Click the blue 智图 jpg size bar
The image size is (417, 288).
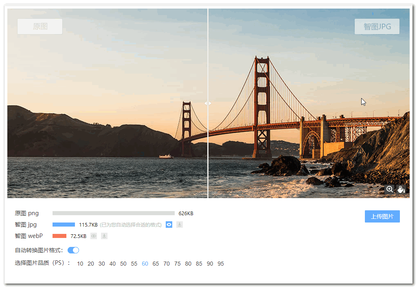64,225
